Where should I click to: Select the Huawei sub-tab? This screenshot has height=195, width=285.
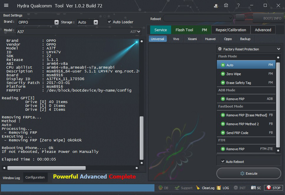click(210, 39)
